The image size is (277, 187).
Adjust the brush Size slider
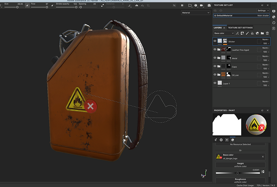pos(14,7)
